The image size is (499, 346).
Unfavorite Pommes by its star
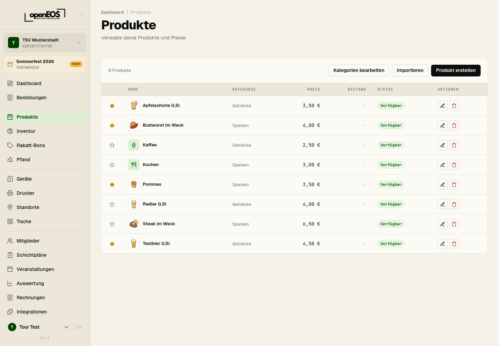point(112,184)
